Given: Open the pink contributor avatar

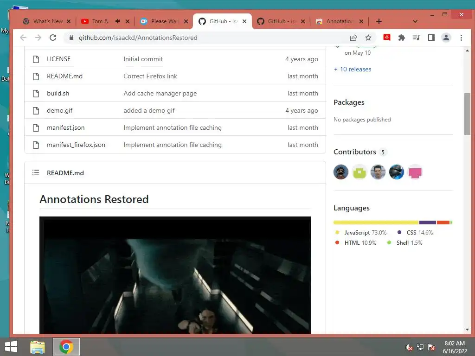Looking at the screenshot, I should pos(415,172).
